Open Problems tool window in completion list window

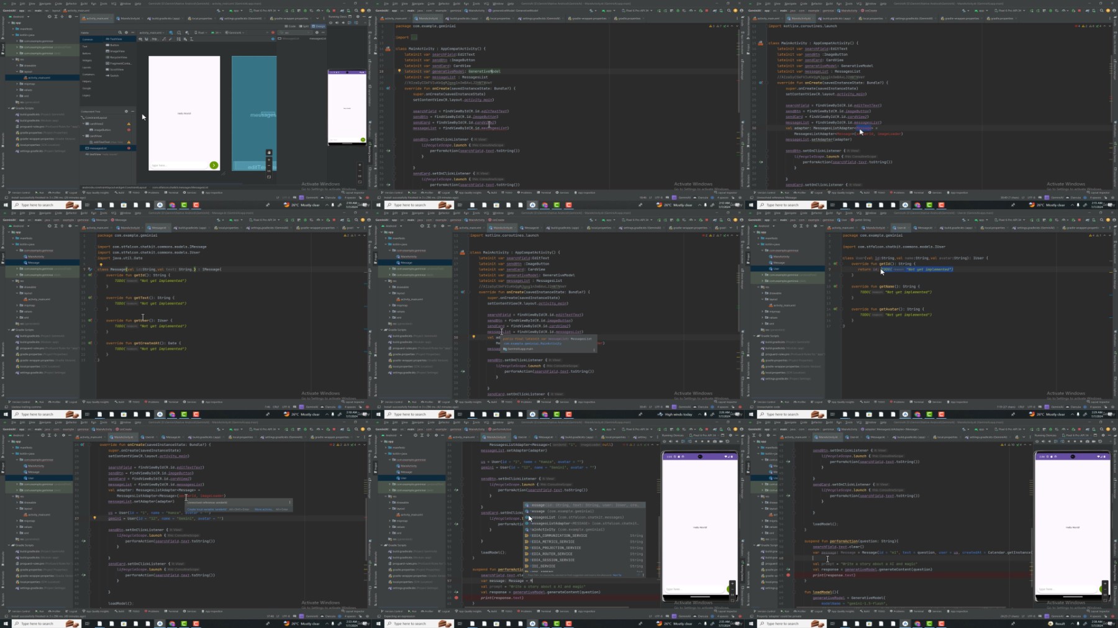tap(525, 611)
